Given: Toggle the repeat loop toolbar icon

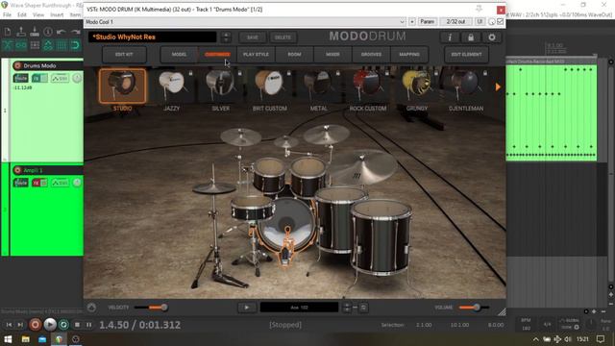Looking at the screenshot, I should click(x=75, y=45).
